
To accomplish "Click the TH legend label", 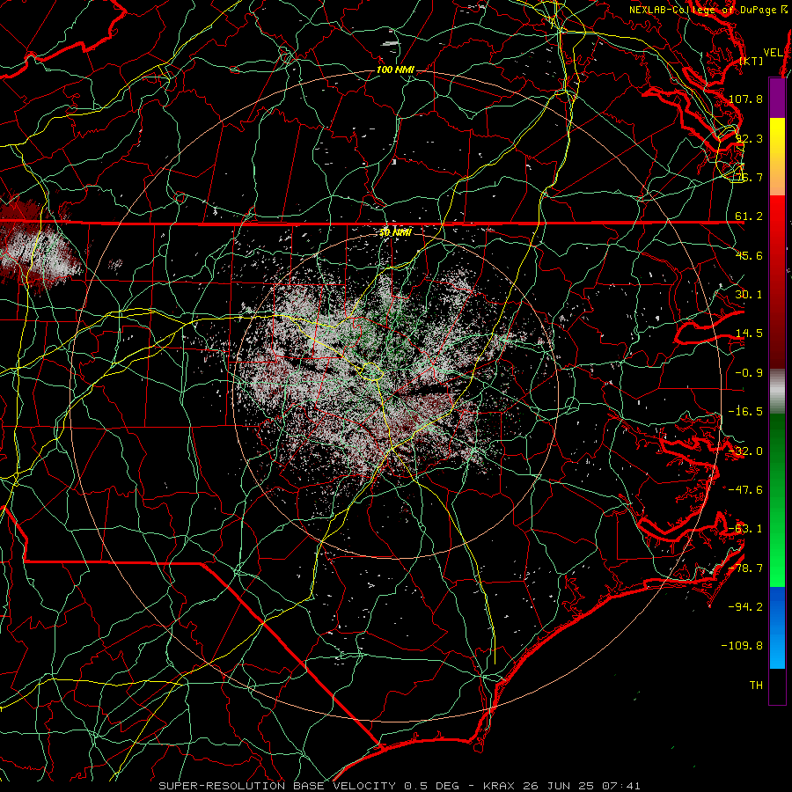I will click(756, 686).
